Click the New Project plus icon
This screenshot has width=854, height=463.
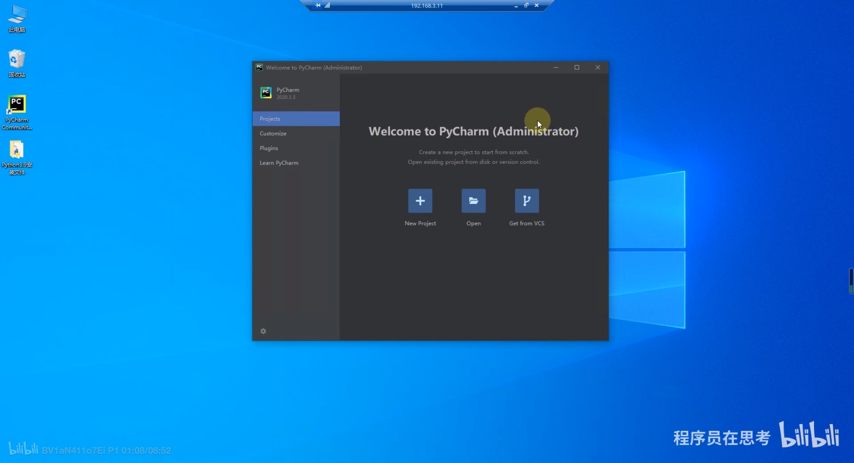tap(420, 201)
